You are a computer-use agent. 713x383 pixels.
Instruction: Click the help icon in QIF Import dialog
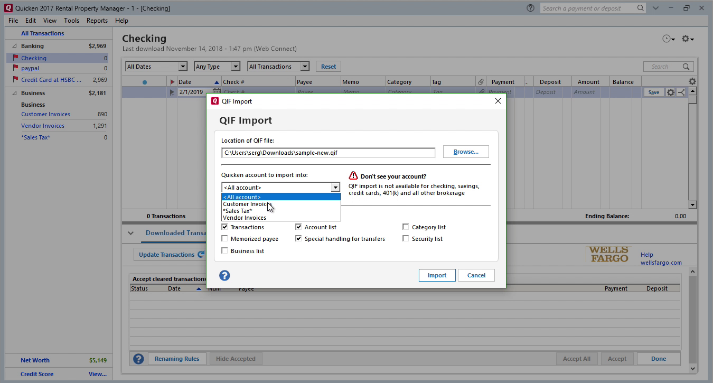tap(224, 275)
